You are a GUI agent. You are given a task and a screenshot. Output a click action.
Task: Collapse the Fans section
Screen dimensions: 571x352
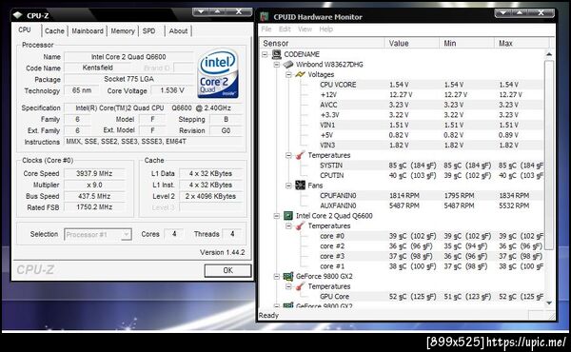(x=288, y=186)
